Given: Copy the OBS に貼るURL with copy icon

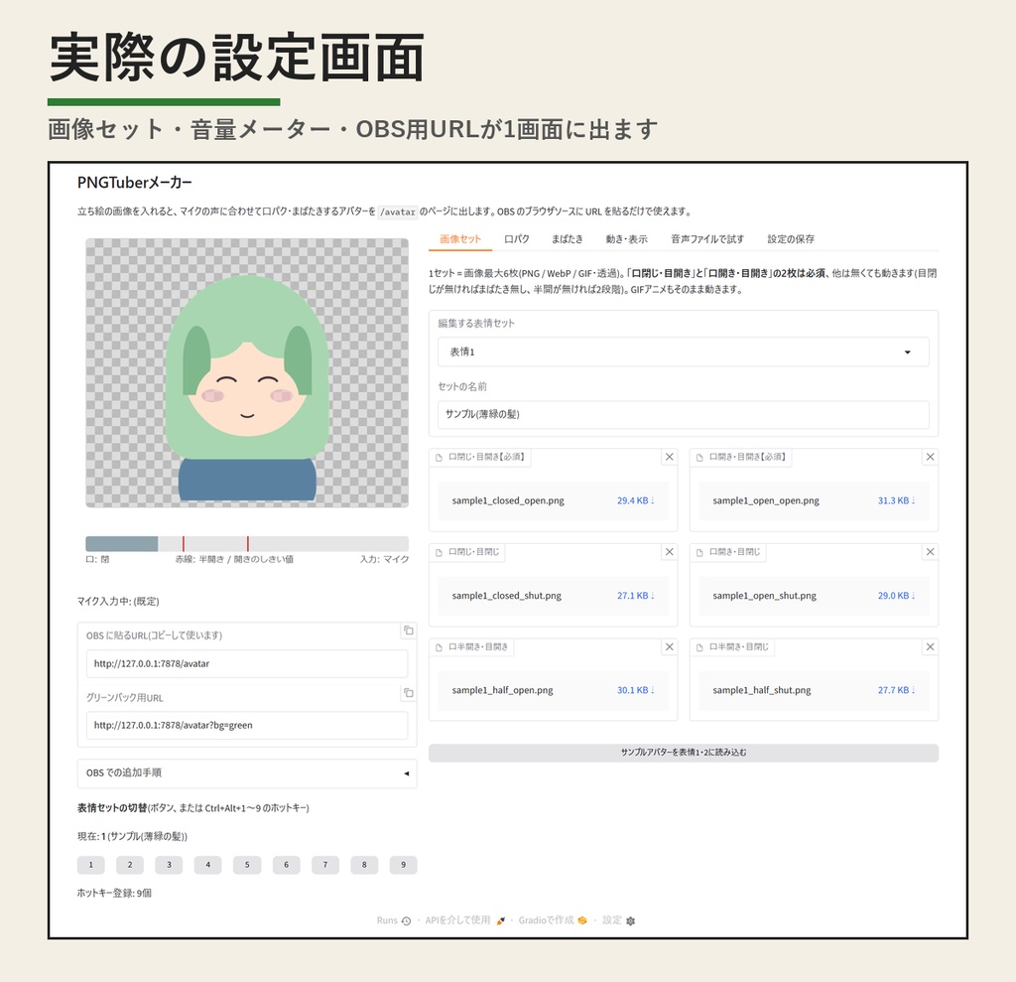Looking at the screenshot, I should [408, 631].
